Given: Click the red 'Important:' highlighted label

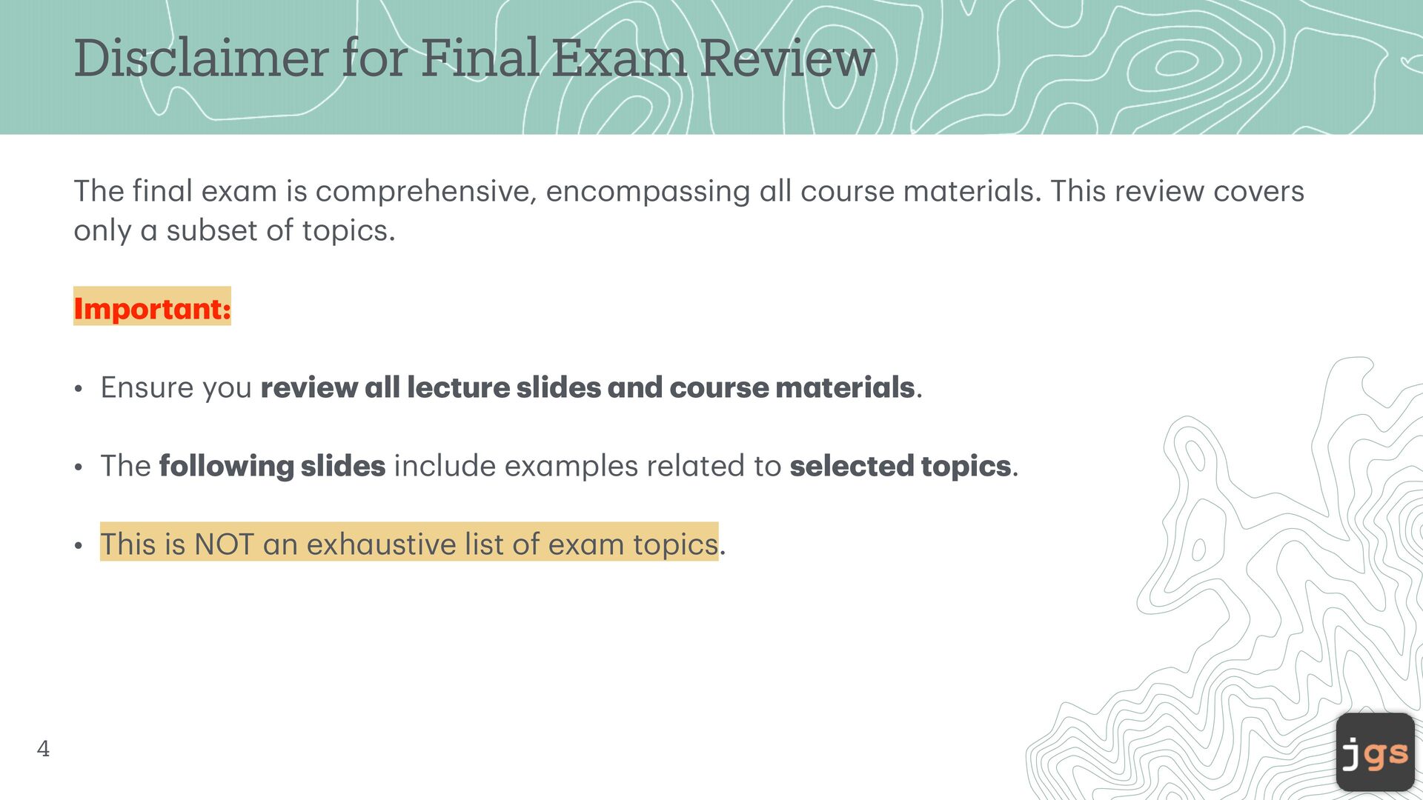Looking at the screenshot, I should [x=152, y=308].
